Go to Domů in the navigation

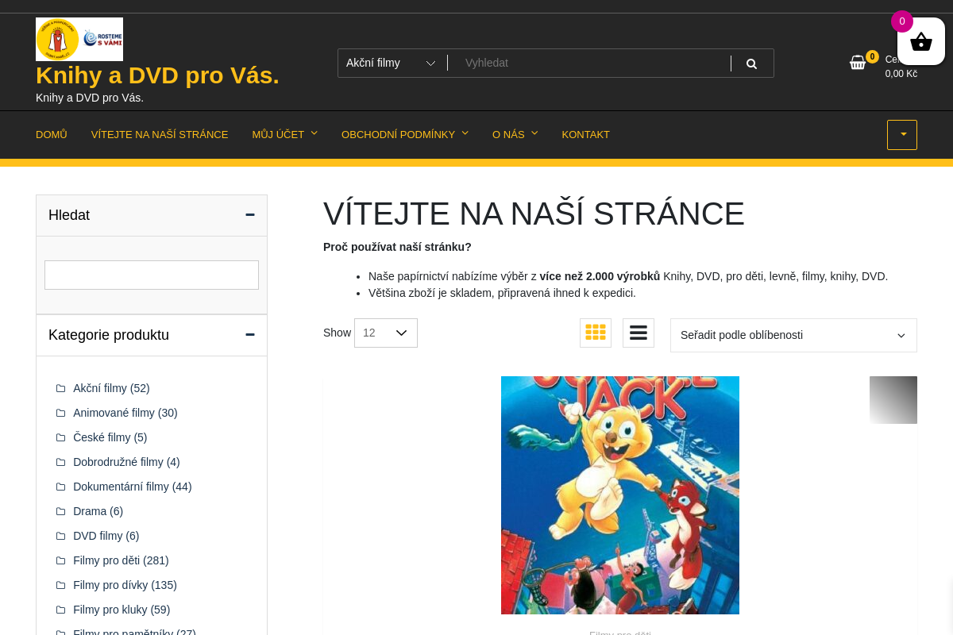point(51,134)
